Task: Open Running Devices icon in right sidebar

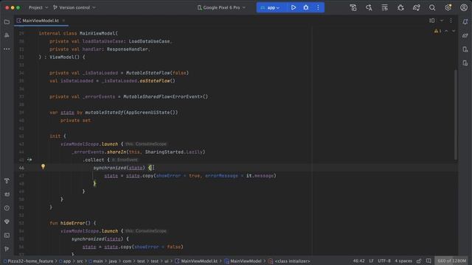Action: pos(465,63)
